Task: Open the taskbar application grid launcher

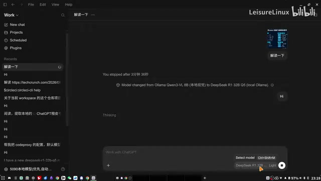Action: coord(3,178)
